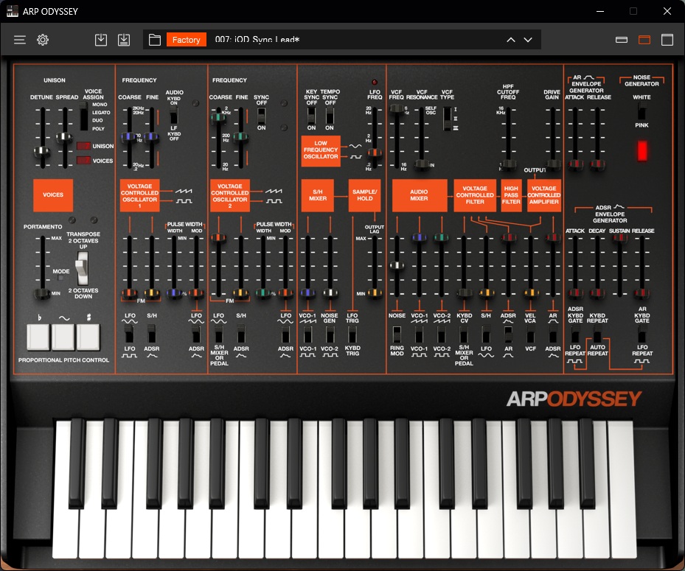Toggle AR KYBD GATE / LFO REPEAT switch
This screenshot has width=685, height=571.
tap(642, 334)
